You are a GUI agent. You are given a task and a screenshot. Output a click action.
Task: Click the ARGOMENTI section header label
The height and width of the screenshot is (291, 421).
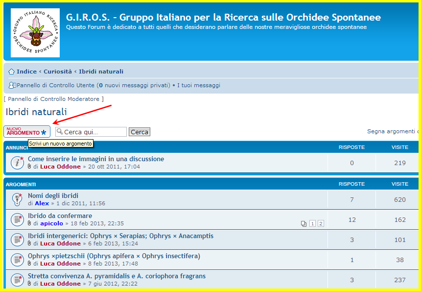click(x=21, y=184)
